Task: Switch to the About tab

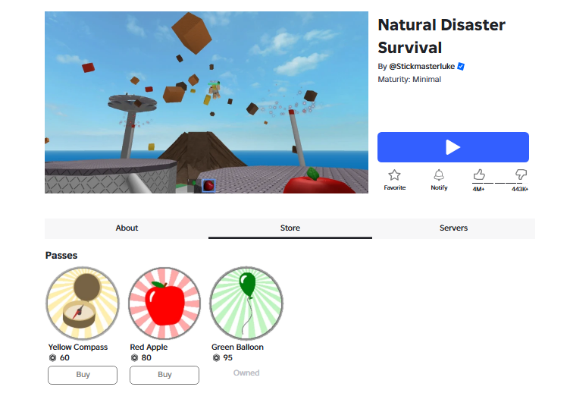Action: 127,228
